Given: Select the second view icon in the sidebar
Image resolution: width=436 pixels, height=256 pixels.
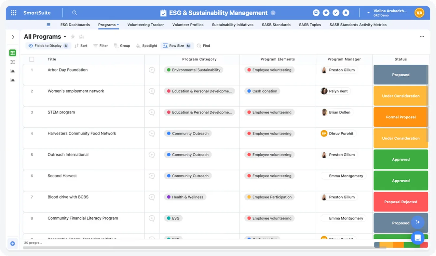Looking at the screenshot, I should (x=13, y=62).
